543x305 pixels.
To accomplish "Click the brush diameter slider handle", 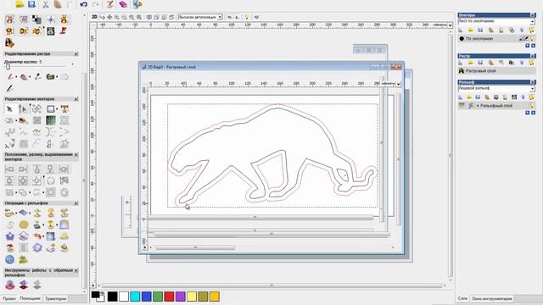I will tap(8, 67).
